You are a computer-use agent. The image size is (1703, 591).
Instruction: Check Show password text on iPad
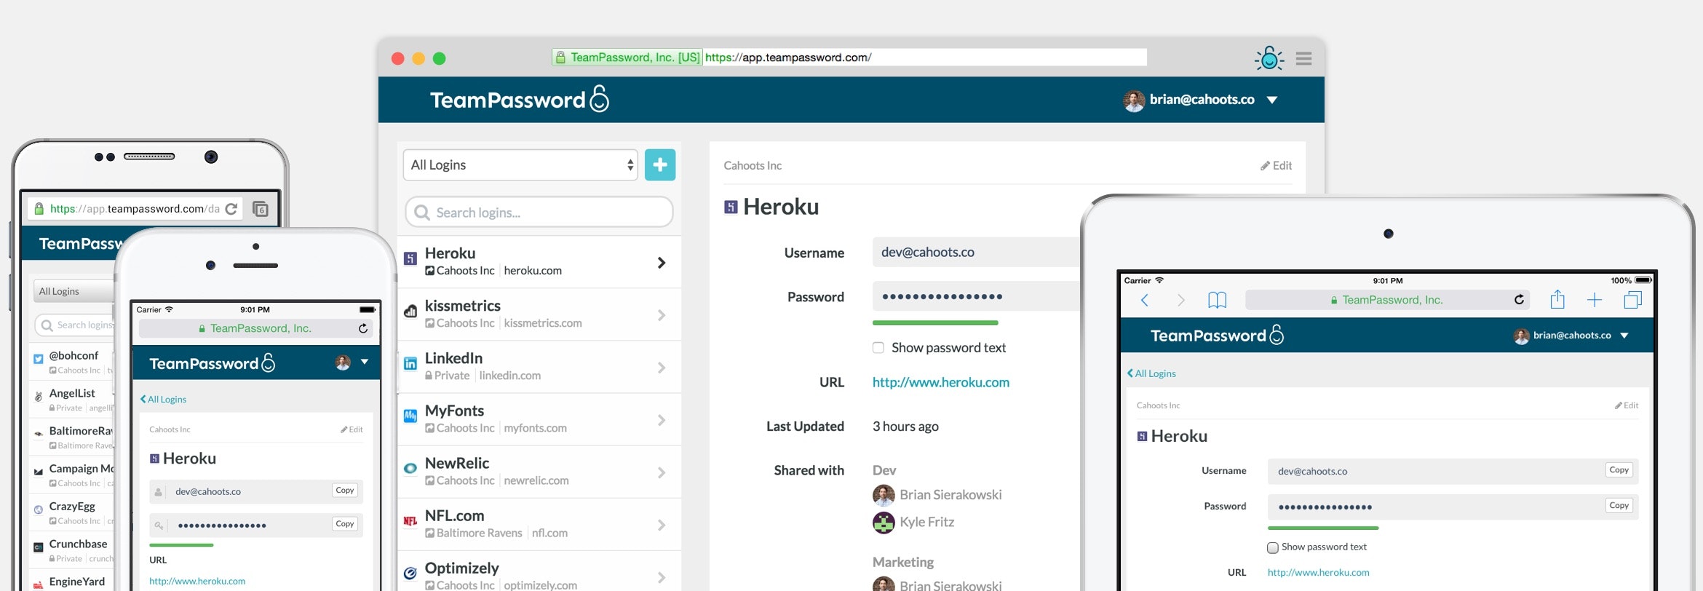click(1273, 547)
